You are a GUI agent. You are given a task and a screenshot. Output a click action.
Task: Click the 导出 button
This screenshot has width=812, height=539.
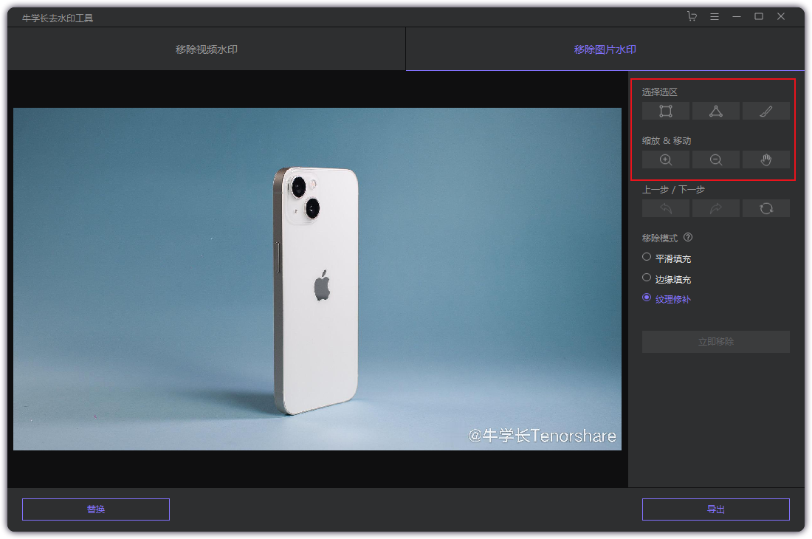click(716, 509)
